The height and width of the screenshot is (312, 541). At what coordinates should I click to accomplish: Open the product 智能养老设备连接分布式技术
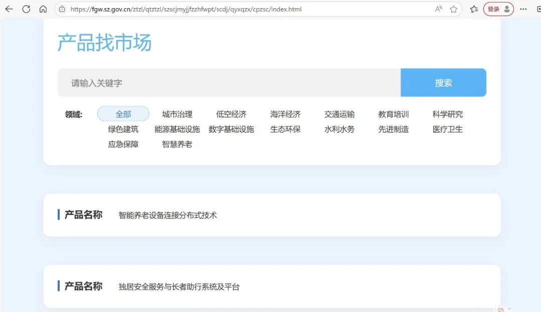pos(167,214)
